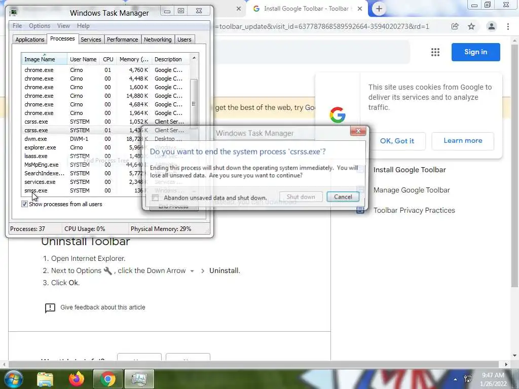
Task: Click the Chrome page vertical scrollbar
Action: [x=514, y=166]
